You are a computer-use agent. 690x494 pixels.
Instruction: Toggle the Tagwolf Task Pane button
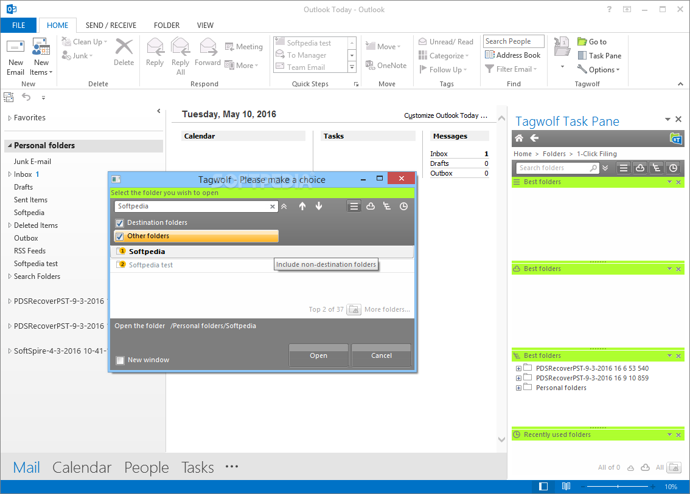point(599,56)
